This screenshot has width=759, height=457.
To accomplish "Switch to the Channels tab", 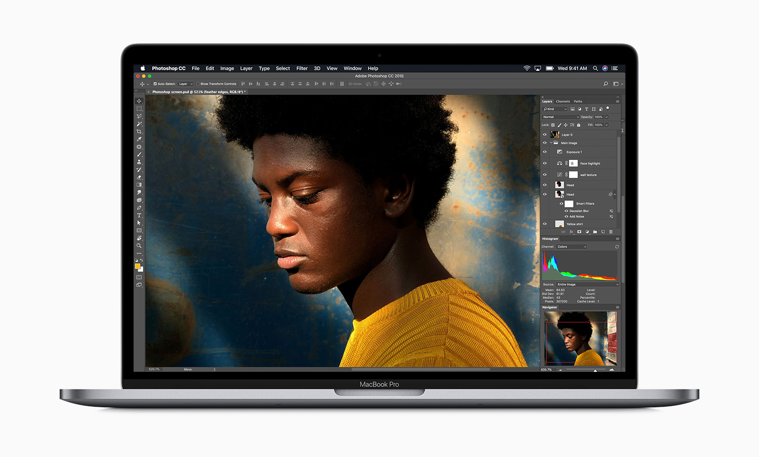I will [x=563, y=101].
